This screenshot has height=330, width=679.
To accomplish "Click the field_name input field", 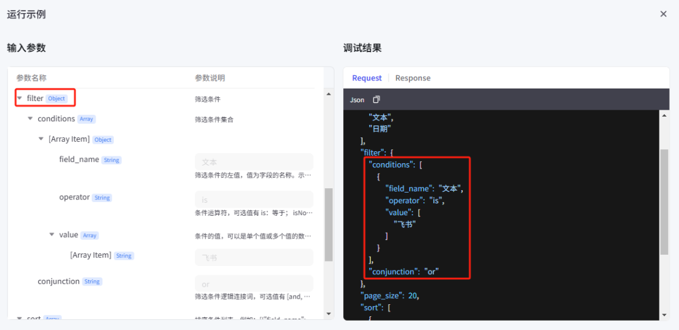I will [x=254, y=162].
